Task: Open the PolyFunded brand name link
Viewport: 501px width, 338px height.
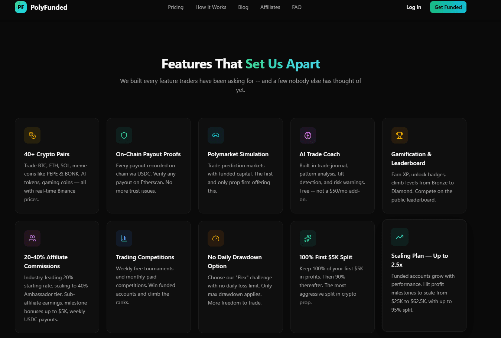Action: click(49, 7)
